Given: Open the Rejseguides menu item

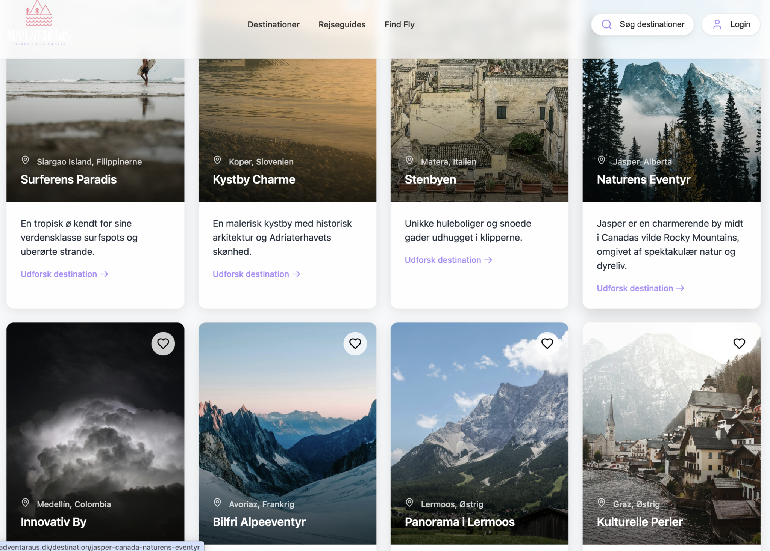Looking at the screenshot, I should pyautogui.click(x=342, y=24).
